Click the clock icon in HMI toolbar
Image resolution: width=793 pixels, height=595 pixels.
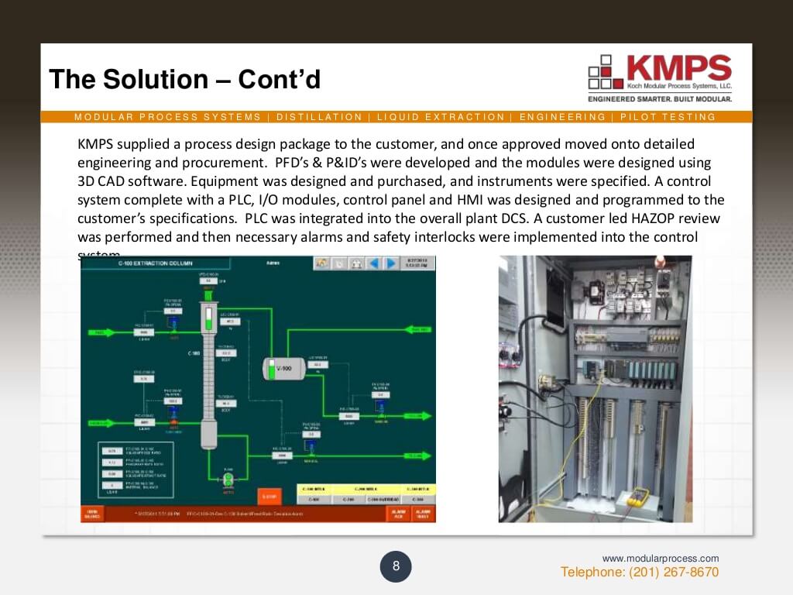340,263
